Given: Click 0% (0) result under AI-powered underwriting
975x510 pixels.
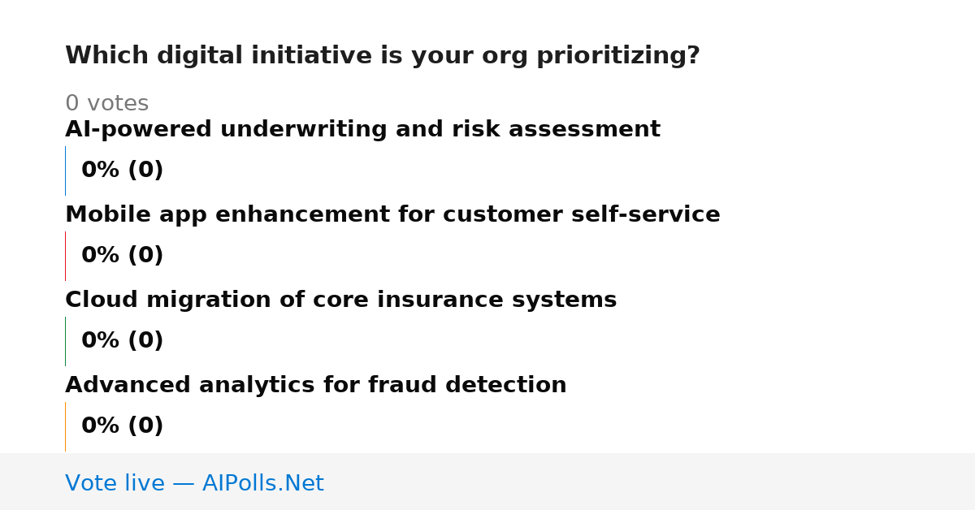Looking at the screenshot, I should point(122,171).
